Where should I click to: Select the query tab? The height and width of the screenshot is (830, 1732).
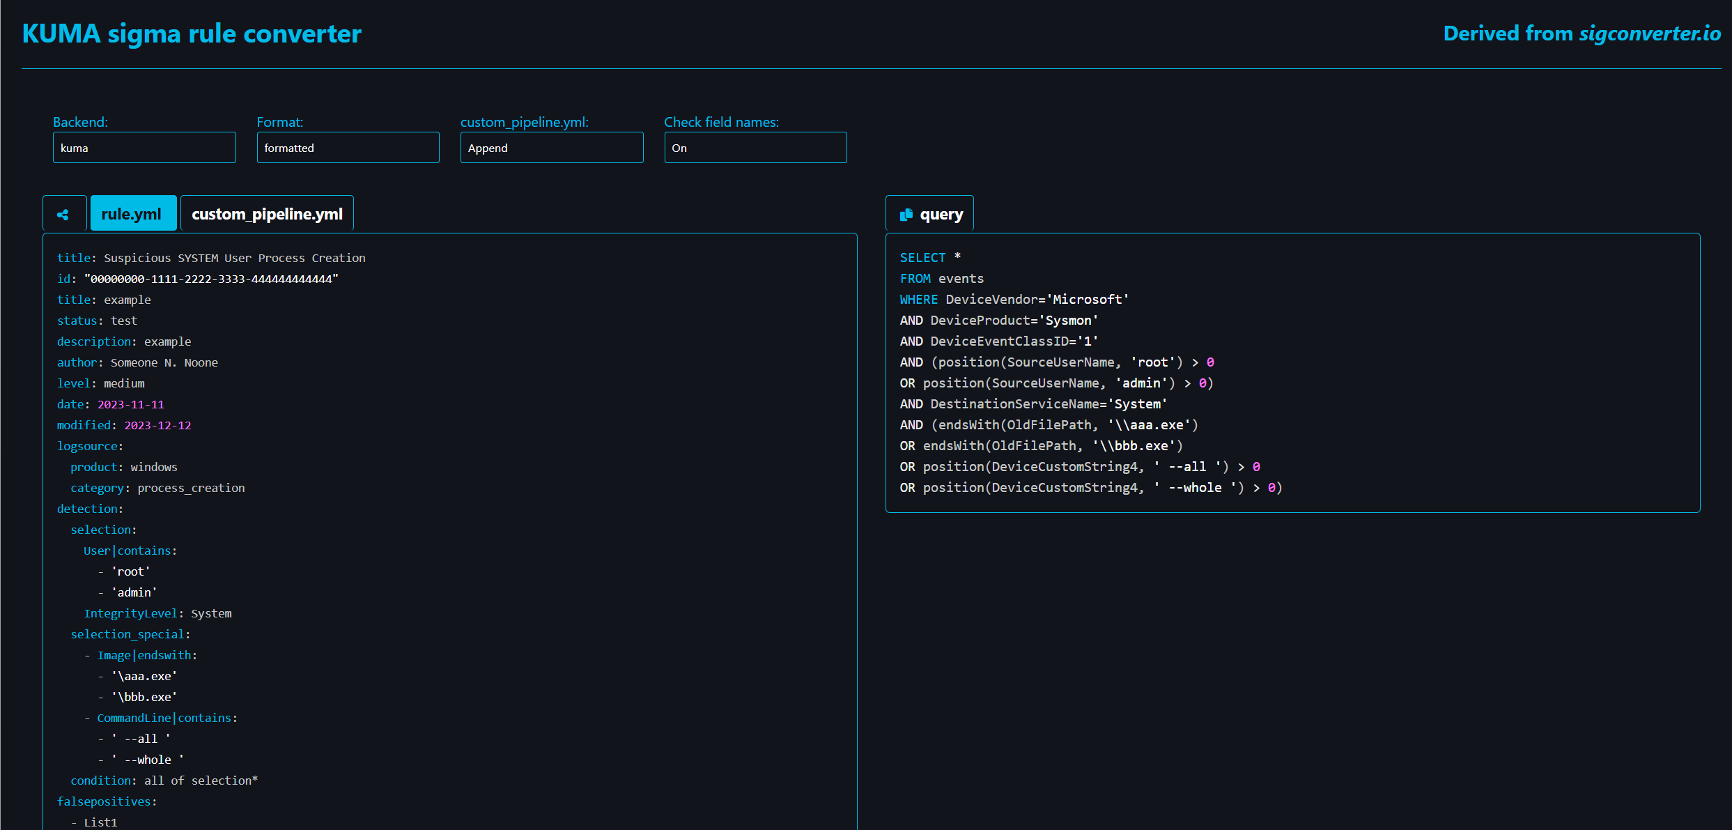pyautogui.click(x=929, y=214)
